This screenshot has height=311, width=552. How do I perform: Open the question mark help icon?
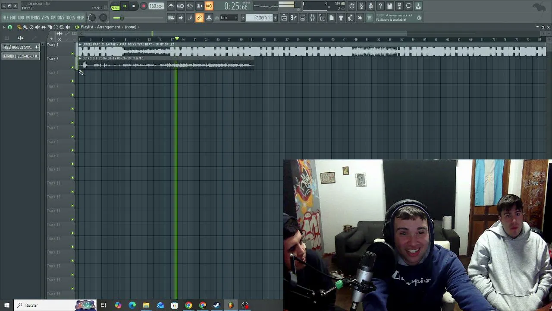tap(380, 6)
